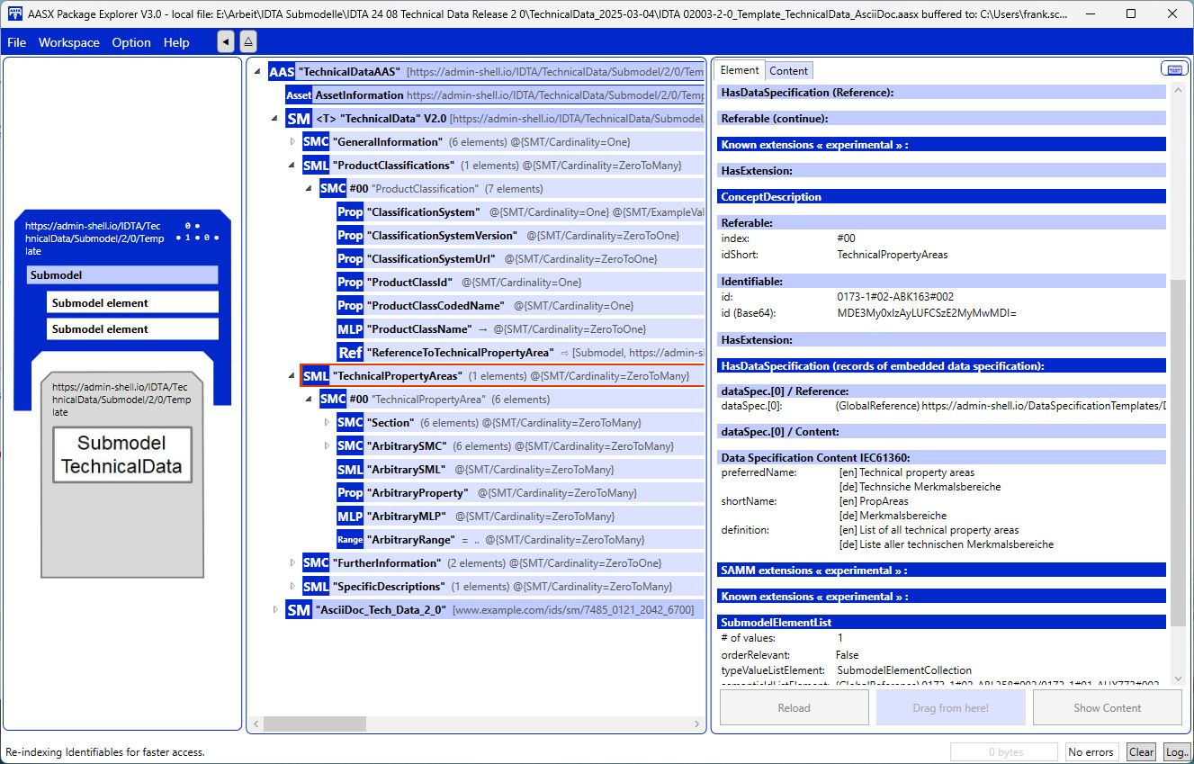Click the Asset badge of AssetInformation

coord(299,95)
